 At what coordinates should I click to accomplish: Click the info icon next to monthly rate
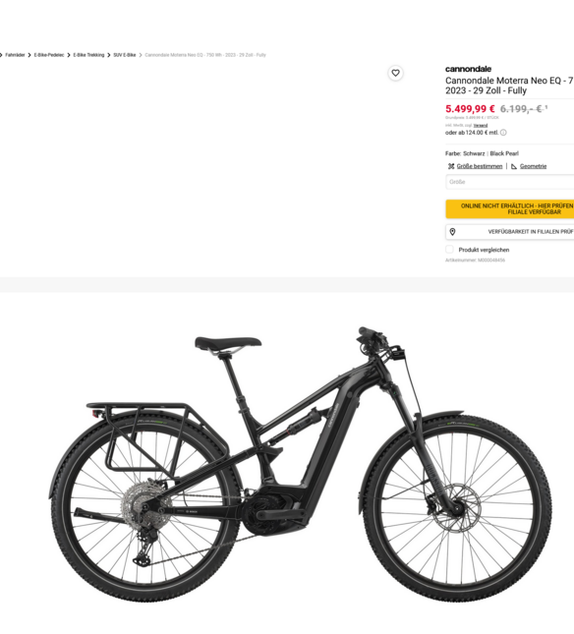point(503,133)
